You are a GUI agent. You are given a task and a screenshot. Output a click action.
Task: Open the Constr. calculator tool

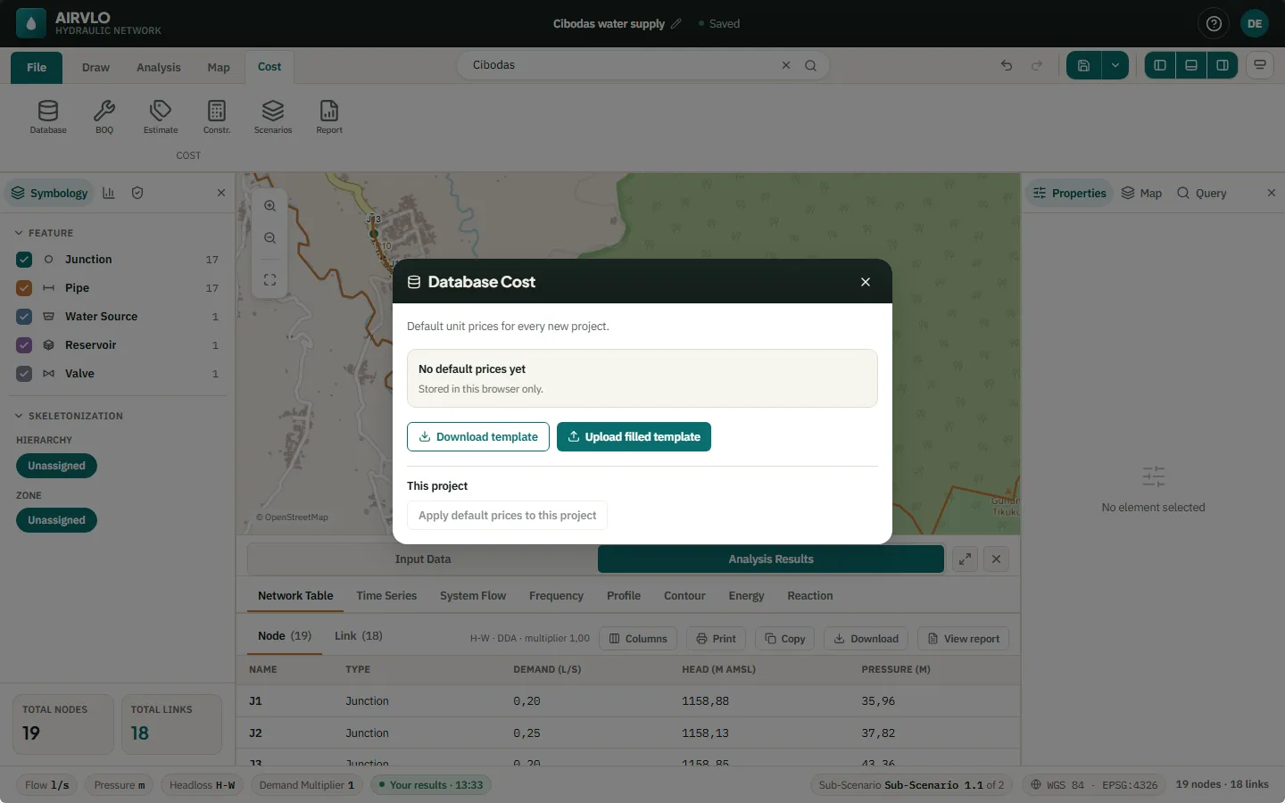(217, 117)
